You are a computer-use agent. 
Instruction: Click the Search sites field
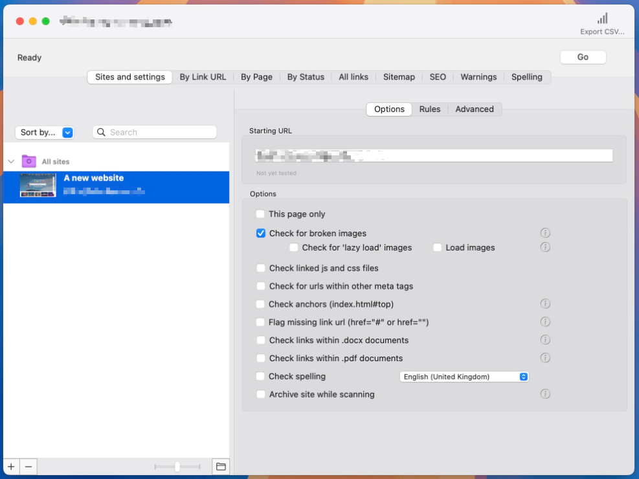coord(155,133)
